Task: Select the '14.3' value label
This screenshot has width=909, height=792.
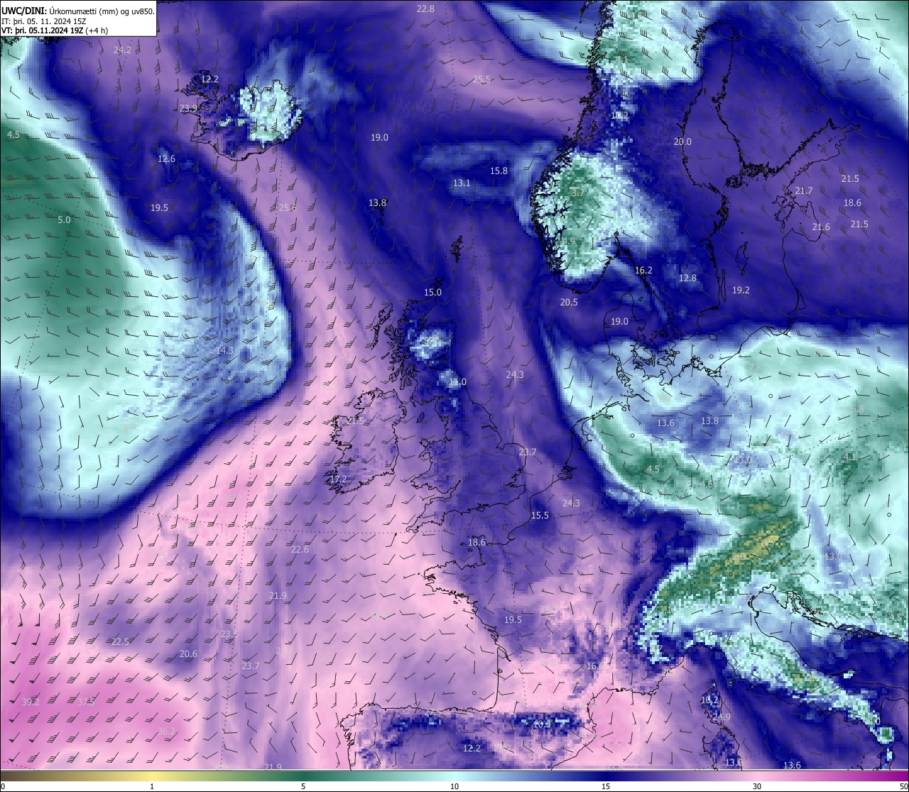Action: point(224,350)
